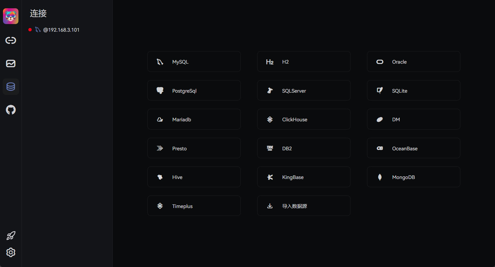Click the MySQL dolphin icon
The width and height of the screenshot is (495, 267).
point(160,62)
